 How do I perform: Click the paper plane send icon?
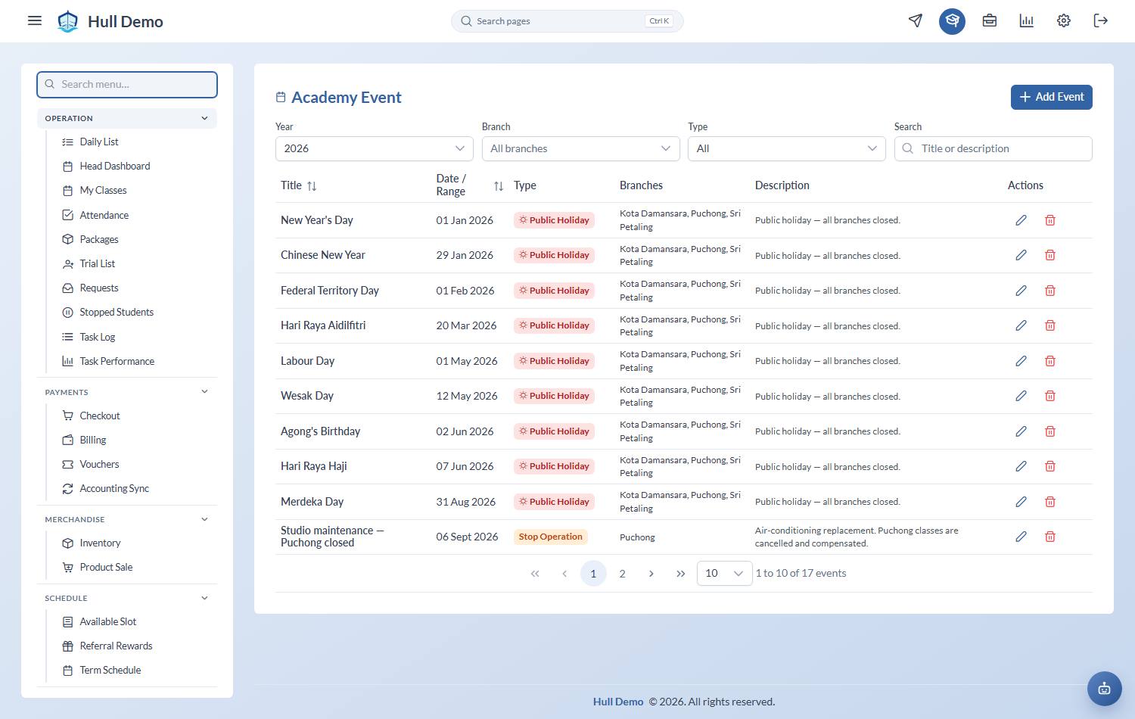(x=916, y=20)
